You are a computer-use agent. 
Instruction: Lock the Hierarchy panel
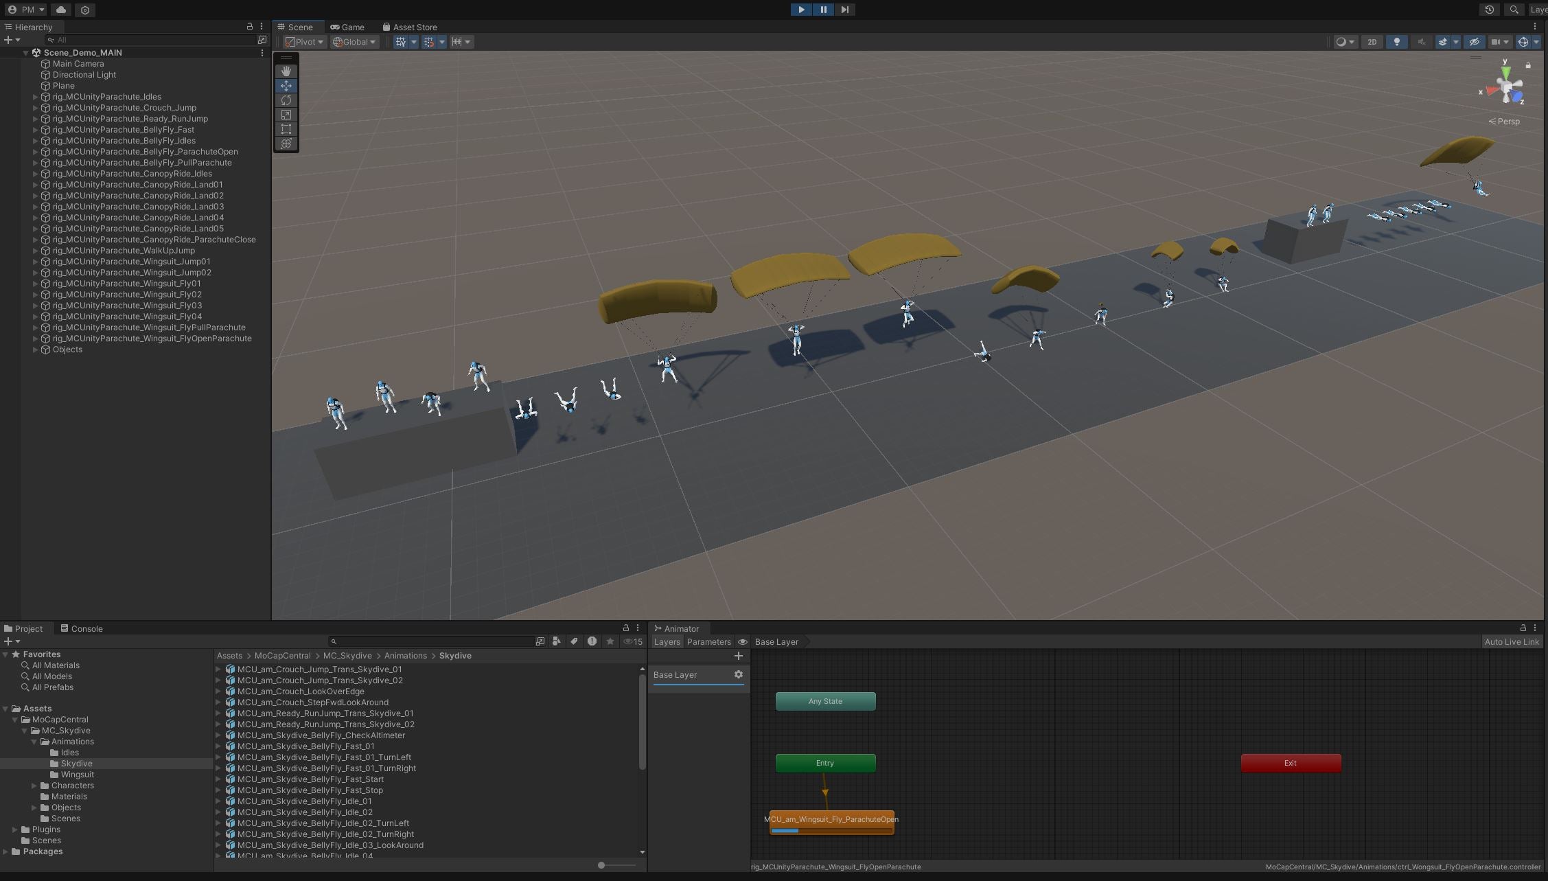250,27
